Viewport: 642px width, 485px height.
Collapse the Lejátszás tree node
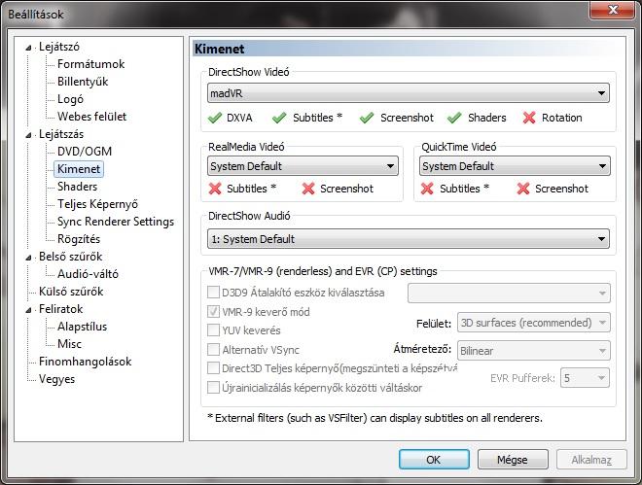[x=28, y=135]
